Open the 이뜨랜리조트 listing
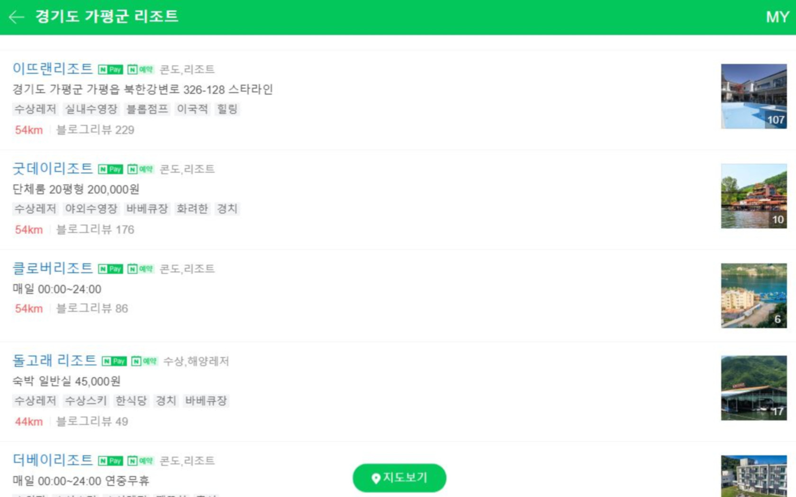This screenshot has width=796, height=497. tap(53, 69)
